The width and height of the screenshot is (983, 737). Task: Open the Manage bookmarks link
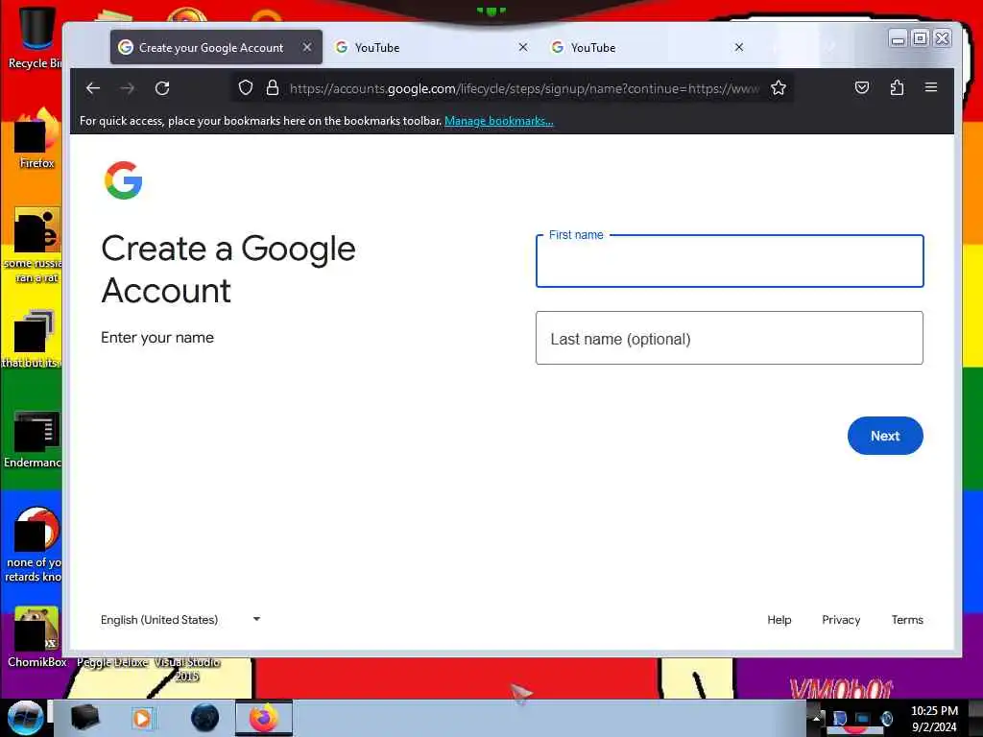point(499,121)
